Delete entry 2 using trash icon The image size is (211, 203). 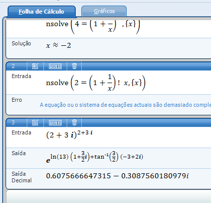74,66
